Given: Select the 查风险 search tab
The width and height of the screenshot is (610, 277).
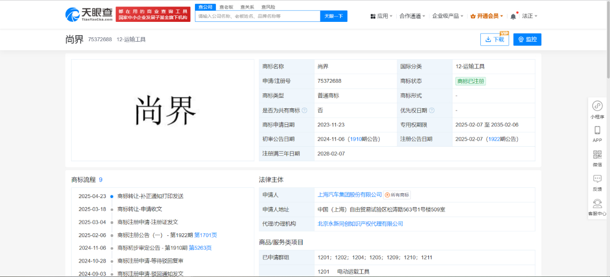Looking at the screenshot, I should [x=268, y=7].
